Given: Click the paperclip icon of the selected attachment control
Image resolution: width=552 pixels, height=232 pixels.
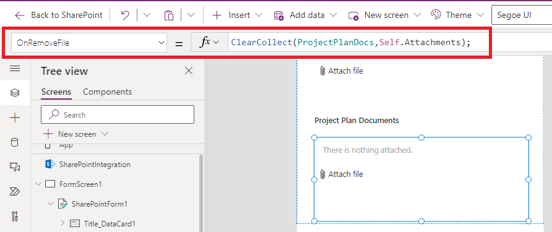Looking at the screenshot, I should [x=322, y=174].
